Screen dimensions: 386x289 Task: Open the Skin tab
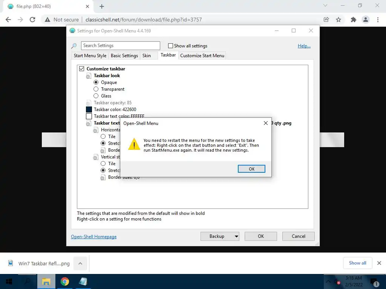[147, 56]
